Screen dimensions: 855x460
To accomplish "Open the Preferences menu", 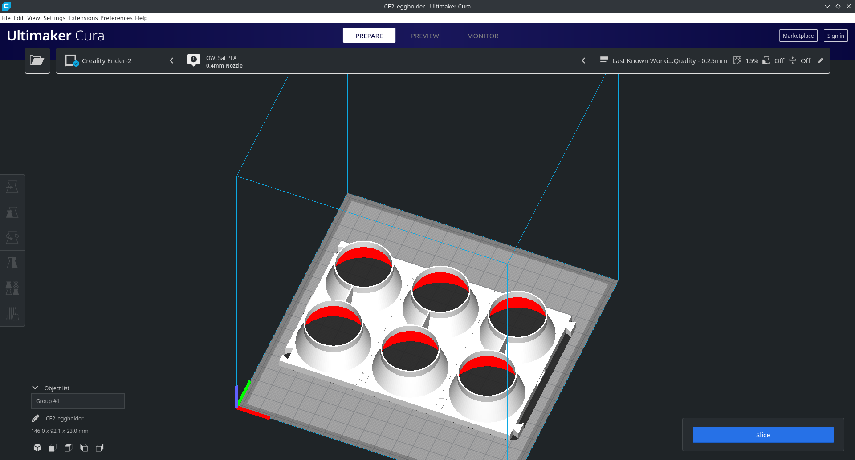I will (x=116, y=18).
